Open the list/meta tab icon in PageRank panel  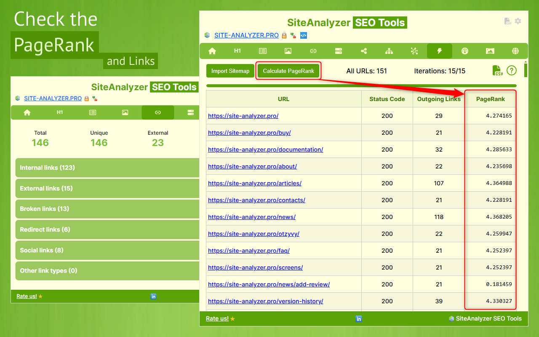[x=263, y=51]
